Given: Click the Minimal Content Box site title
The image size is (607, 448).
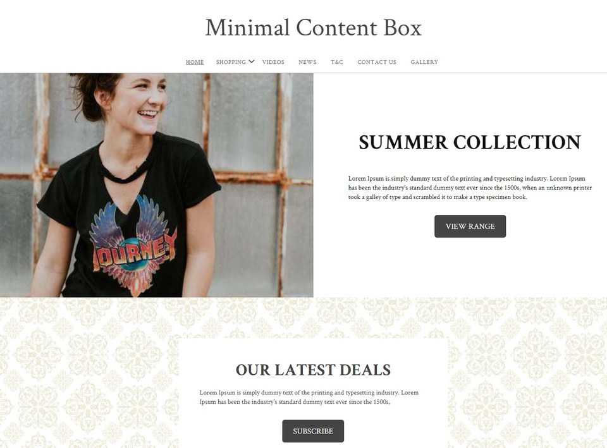Looking at the screenshot, I should pos(313,28).
